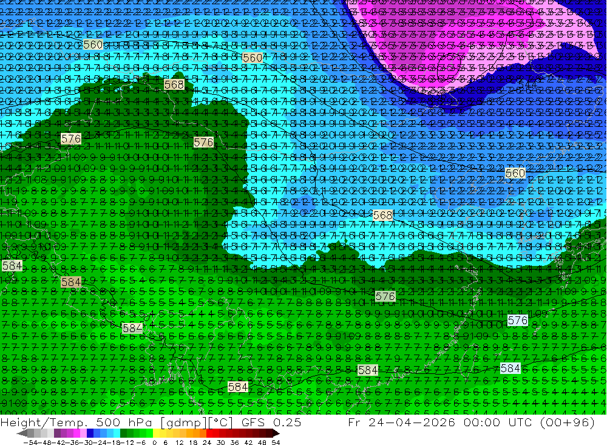
Task: Pick the darkest maroon swatch at legend end
Action: 269,433
